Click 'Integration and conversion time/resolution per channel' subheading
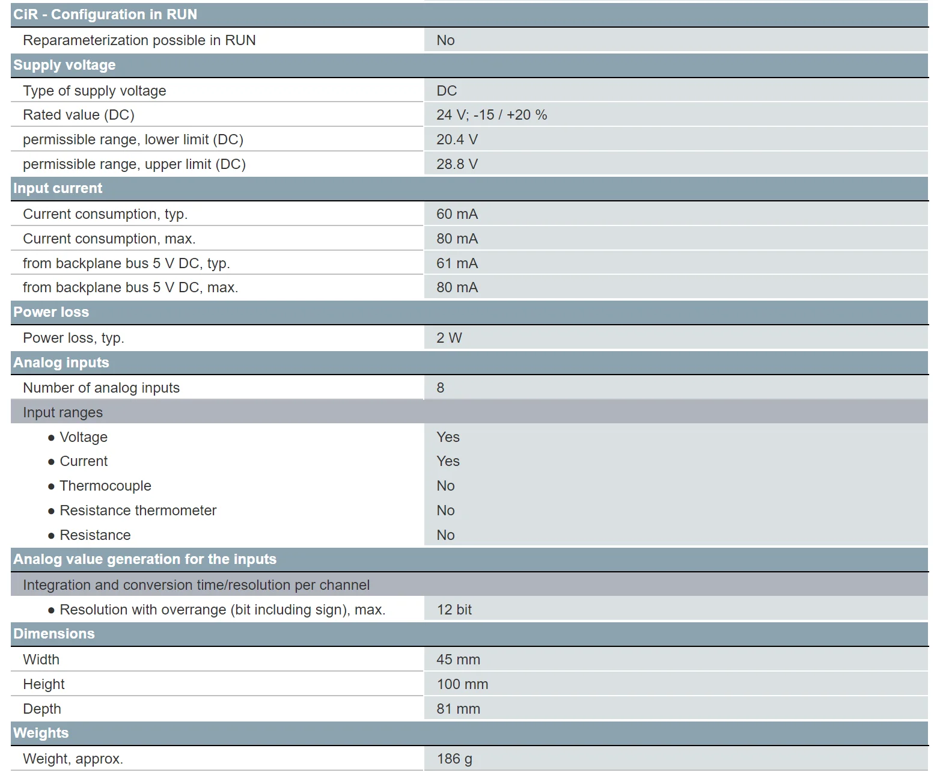 click(x=196, y=585)
